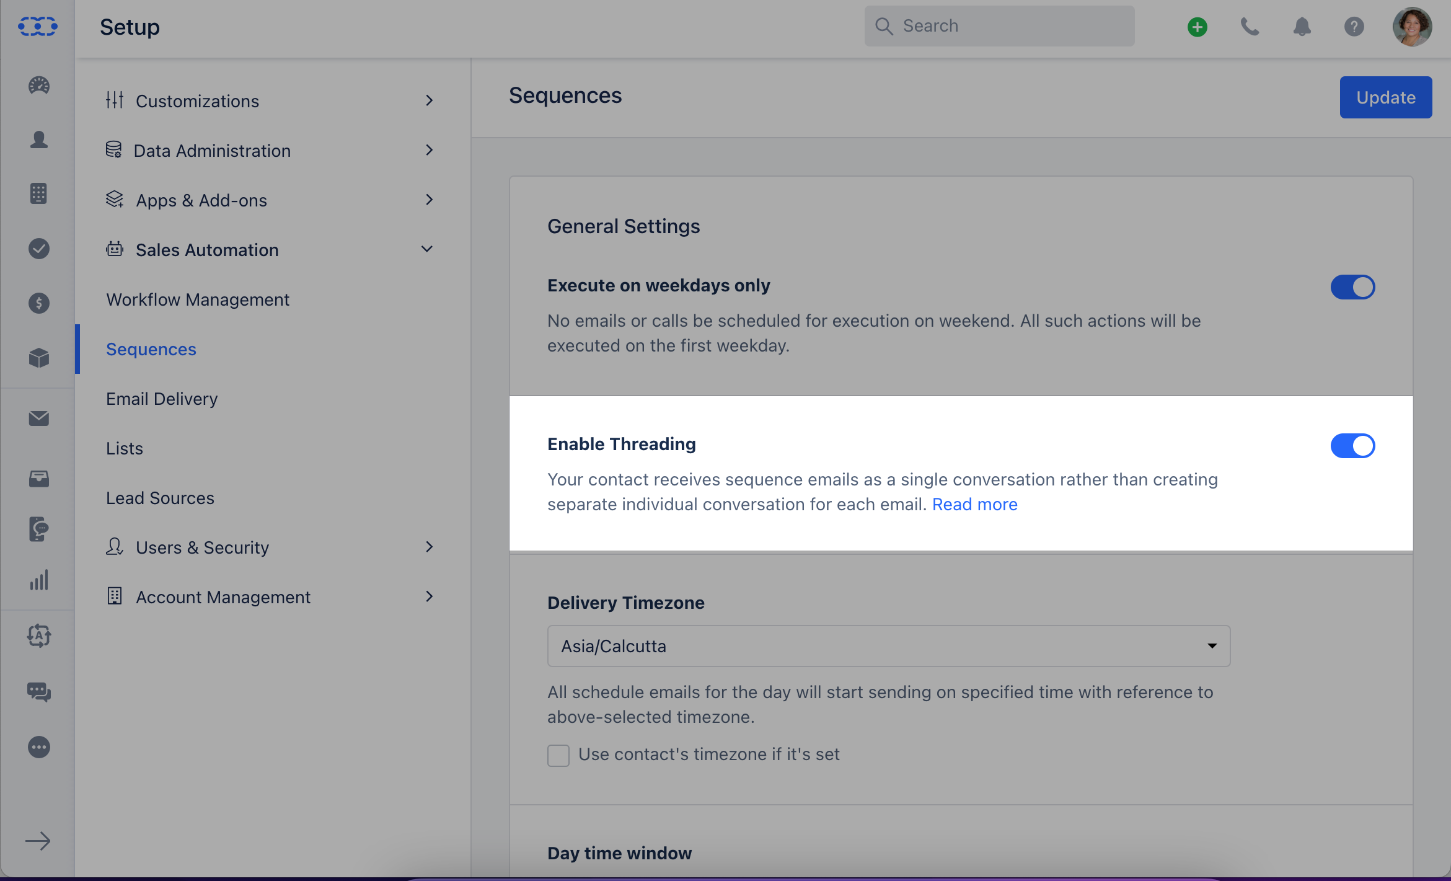Click the Setup page title
Screen dimensions: 1451x881
click(130, 27)
